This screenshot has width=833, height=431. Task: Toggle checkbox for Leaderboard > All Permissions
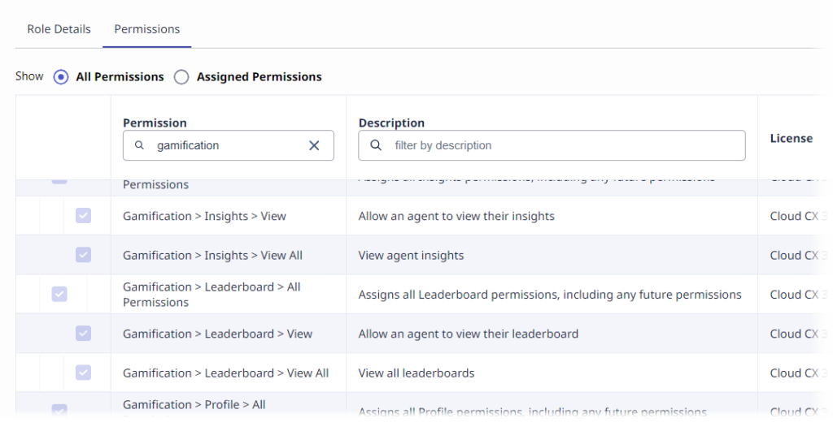(x=59, y=294)
